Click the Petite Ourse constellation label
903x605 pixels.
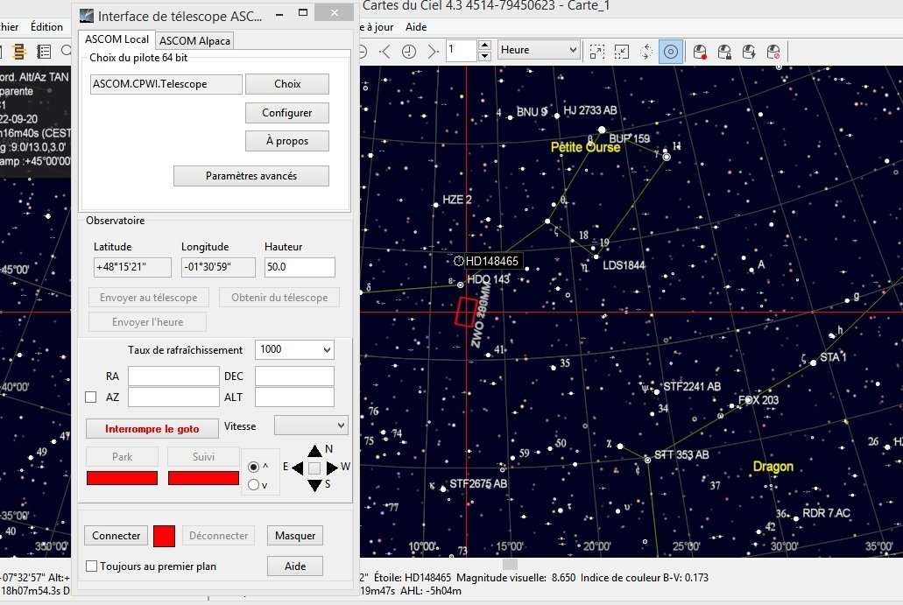coord(585,147)
